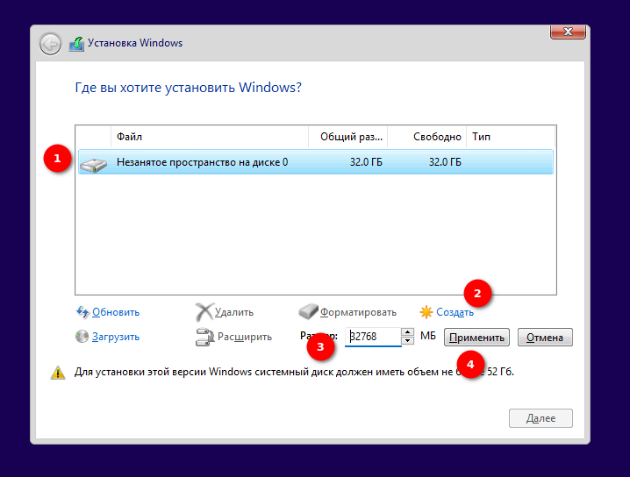The height and width of the screenshot is (477, 630).
Task: Click the Отмена button
Action: pos(545,338)
